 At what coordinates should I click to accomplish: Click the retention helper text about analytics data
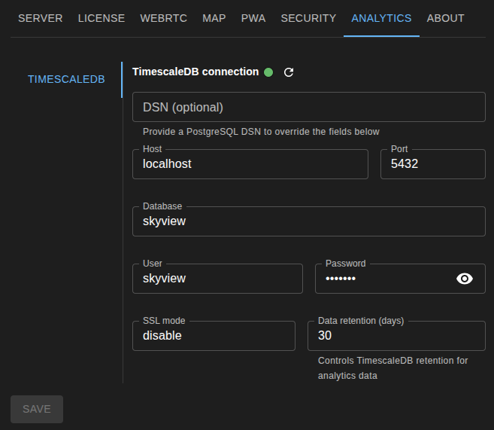(392, 368)
